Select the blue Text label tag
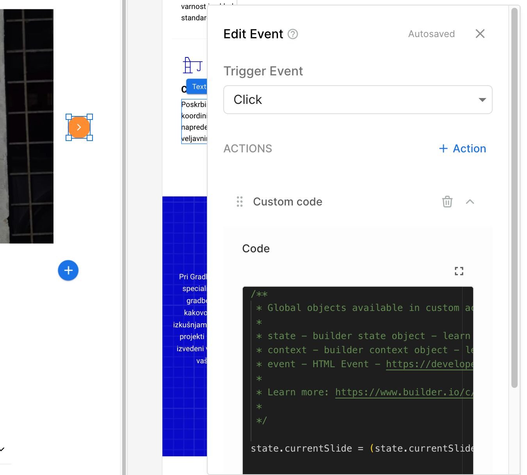Screen dimensions: 527x475 pos(197,86)
